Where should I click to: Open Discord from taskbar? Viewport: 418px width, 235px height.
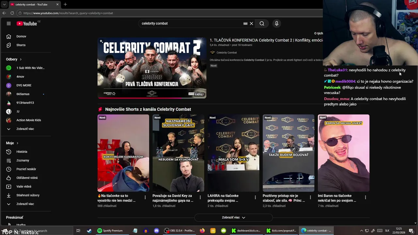click(156, 231)
